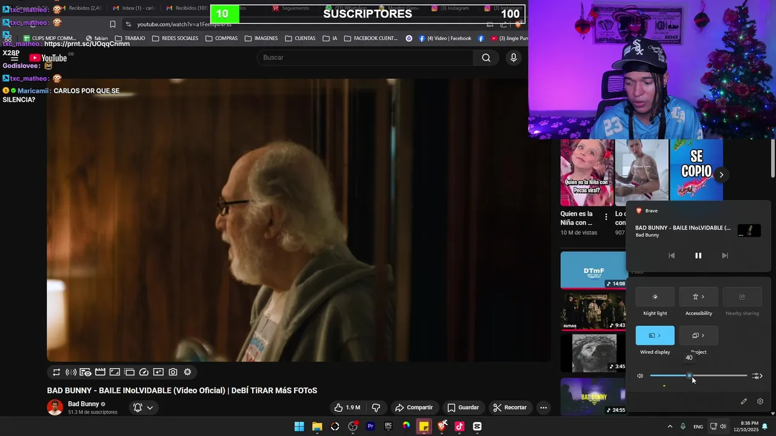The width and height of the screenshot is (776, 436).
Task: Open FACEBOOK CUENT... bookmarks folder
Action: click(x=371, y=38)
